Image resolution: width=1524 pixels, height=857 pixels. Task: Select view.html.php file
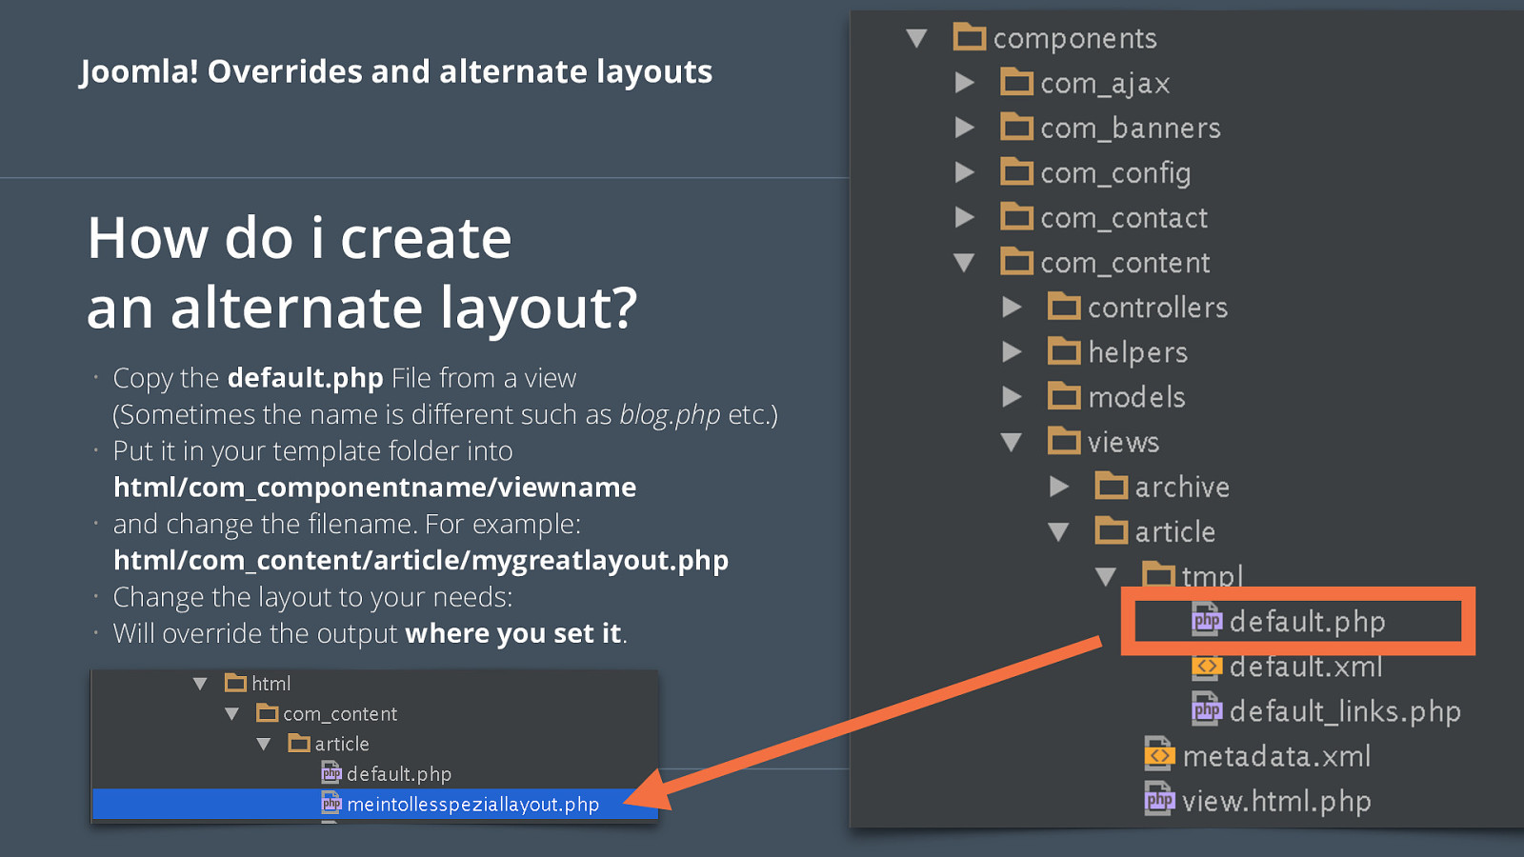click(1276, 802)
